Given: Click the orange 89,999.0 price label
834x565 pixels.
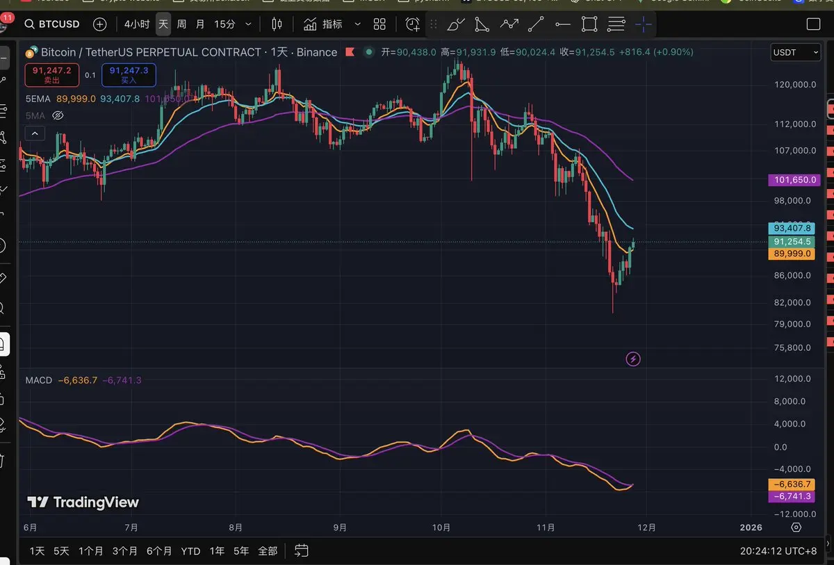Looking at the screenshot, I should click(792, 254).
